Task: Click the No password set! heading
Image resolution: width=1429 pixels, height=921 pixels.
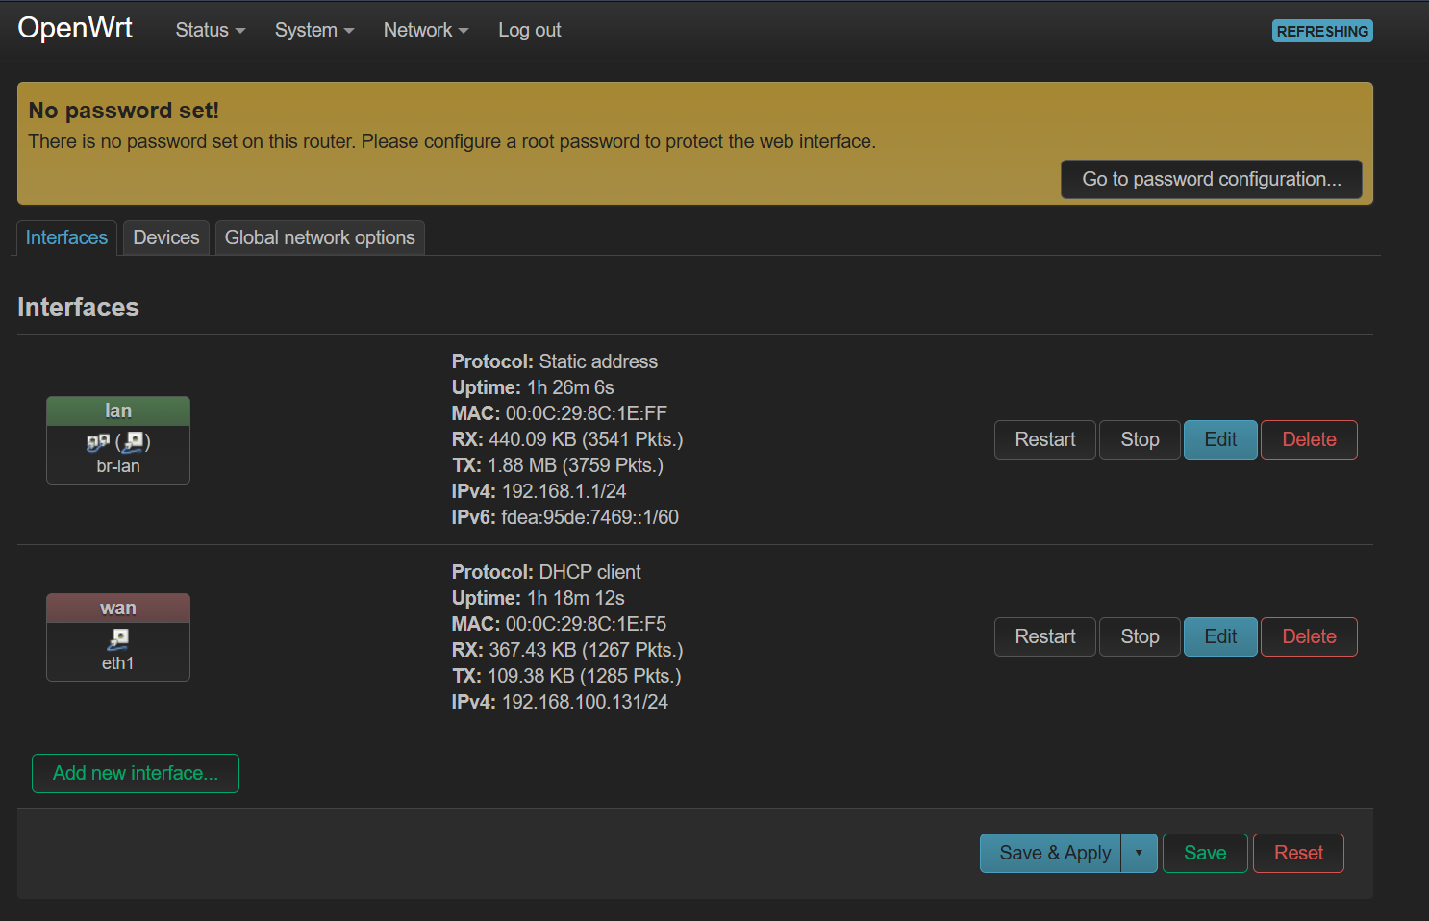Action: point(124,111)
